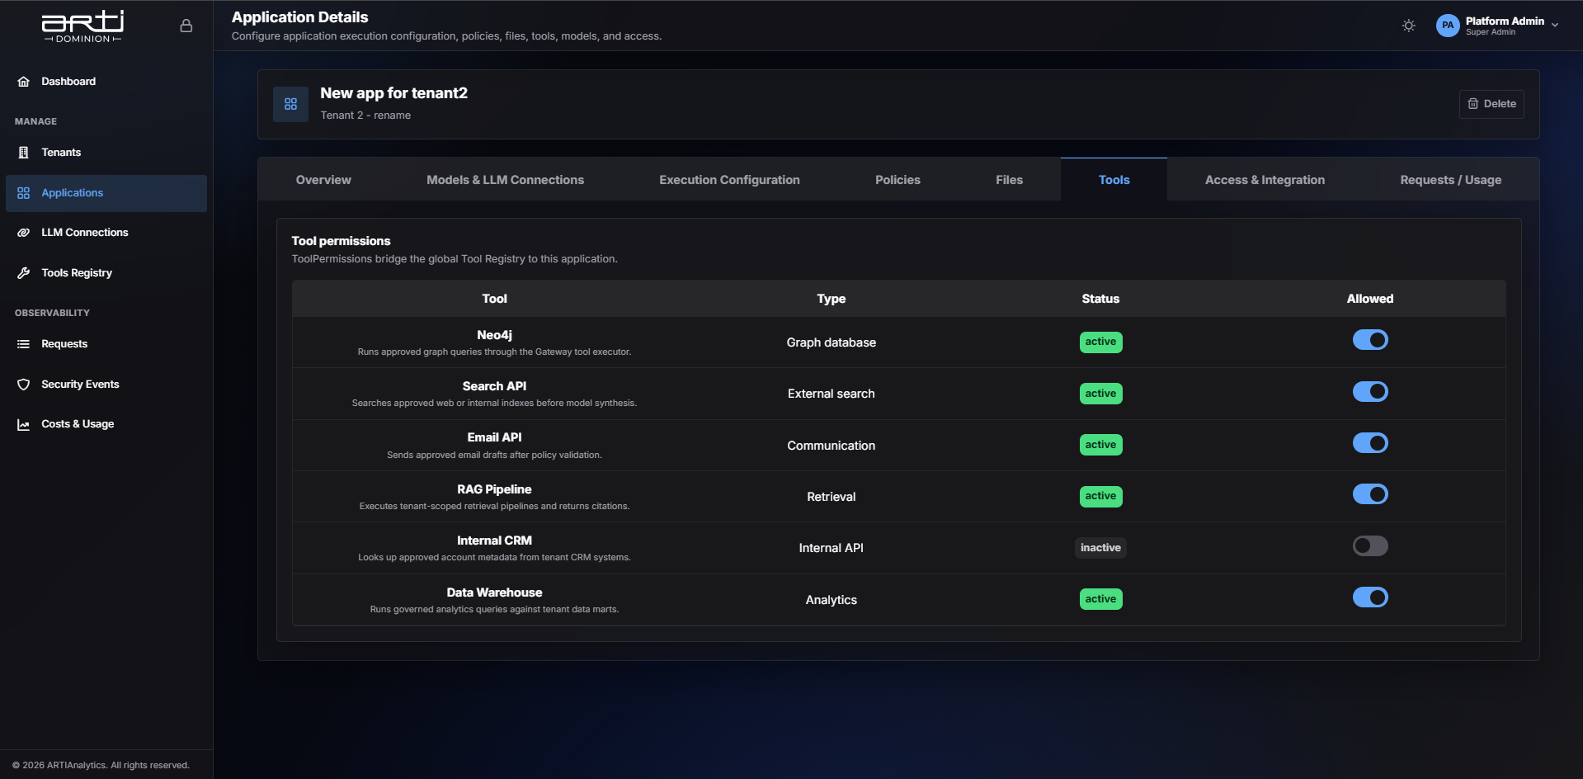Enable the Internal CRM allowed toggle
The width and height of the screenshot is (1583, 779).
point(1370,545)
